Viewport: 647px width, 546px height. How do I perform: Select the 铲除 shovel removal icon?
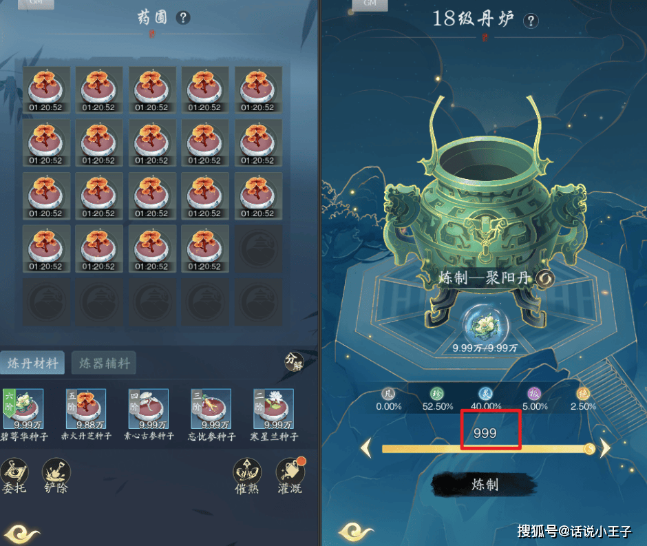pyautogui.click(x=56, y=476)
